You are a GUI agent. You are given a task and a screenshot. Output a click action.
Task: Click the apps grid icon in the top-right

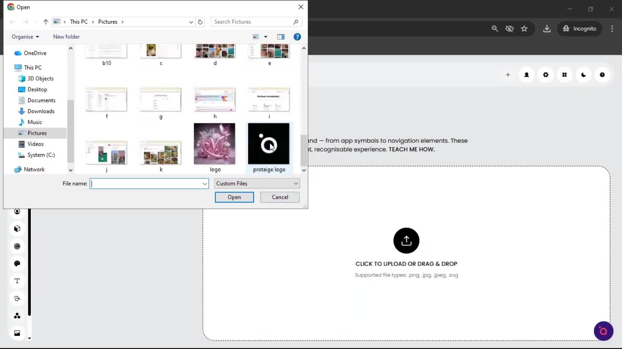click(x=564, y=75)
